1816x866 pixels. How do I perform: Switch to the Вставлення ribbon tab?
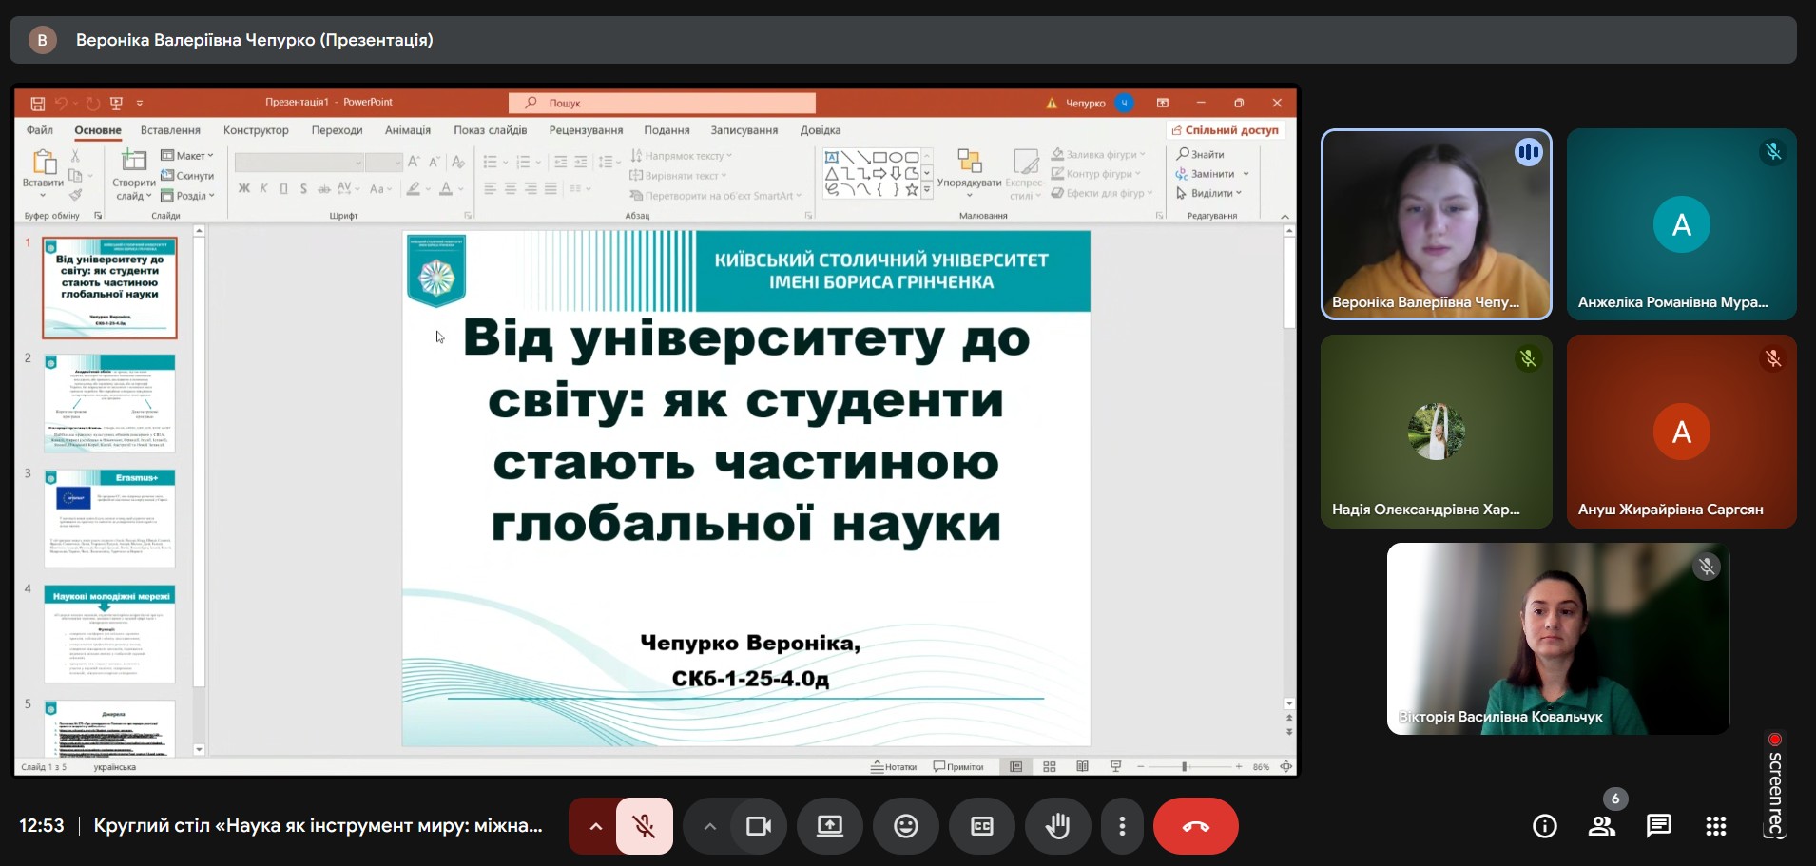170,130
